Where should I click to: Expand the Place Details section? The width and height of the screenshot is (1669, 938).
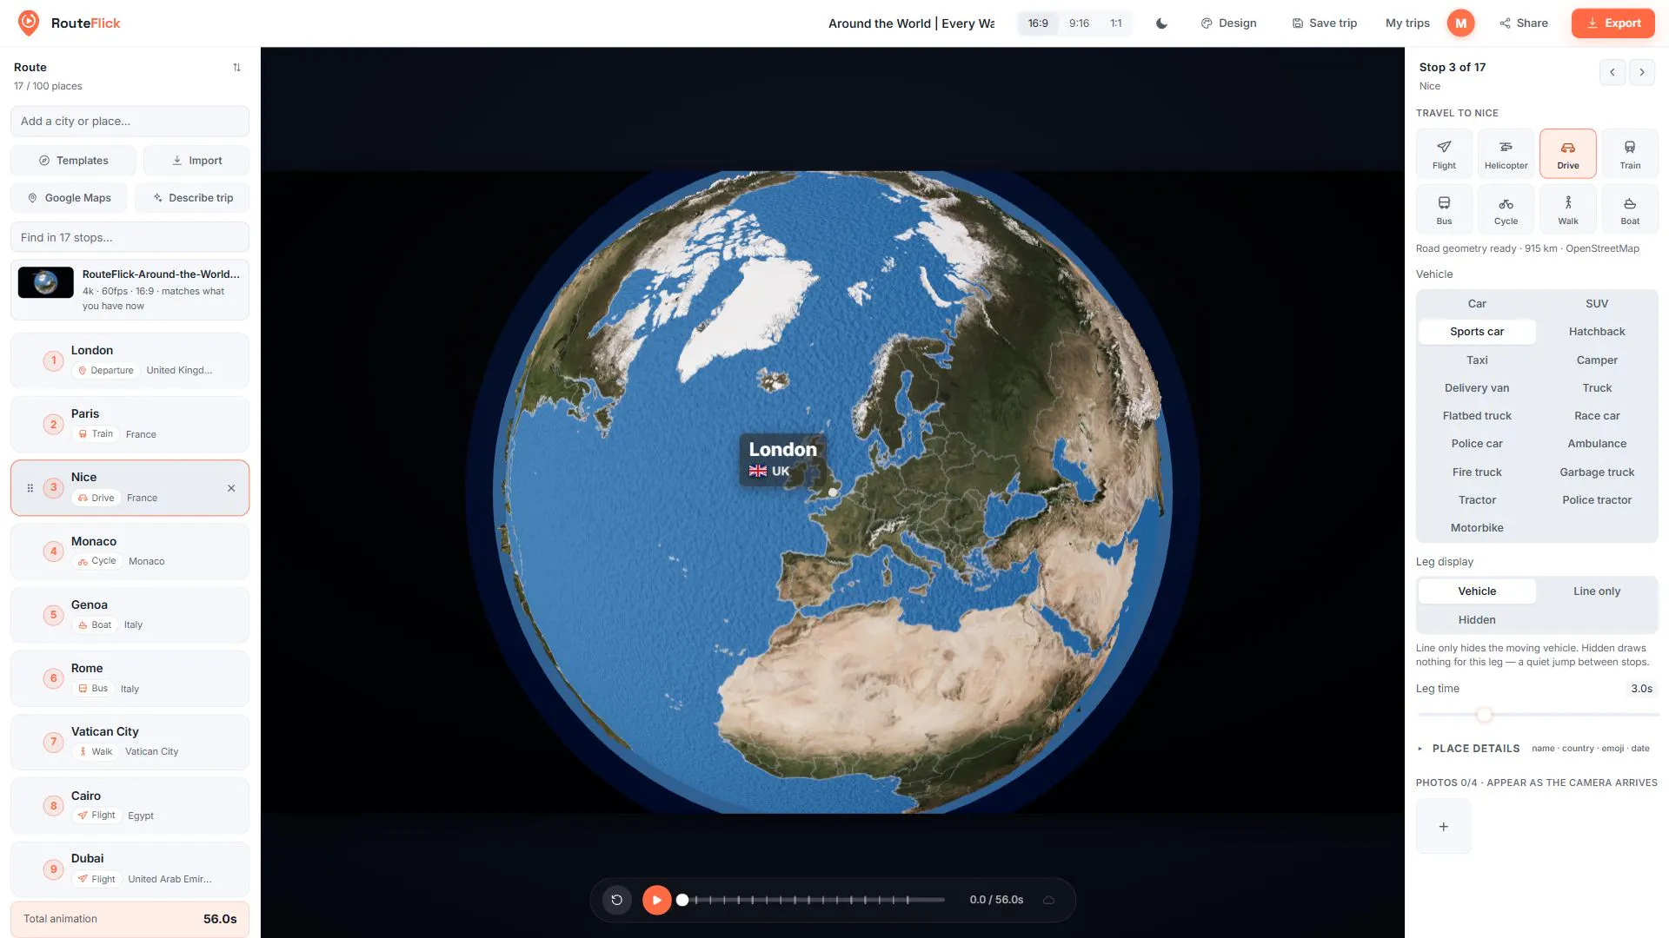coord(1537,749)
